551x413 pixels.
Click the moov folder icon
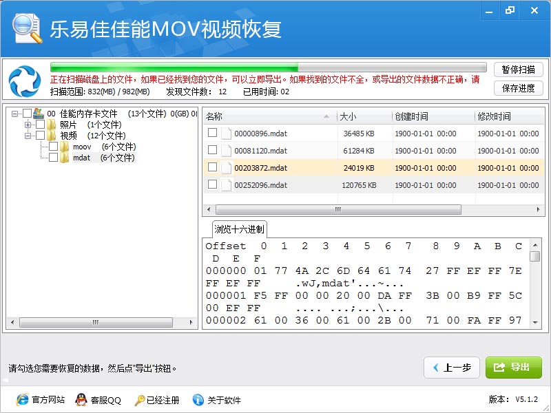coord(65,147)
